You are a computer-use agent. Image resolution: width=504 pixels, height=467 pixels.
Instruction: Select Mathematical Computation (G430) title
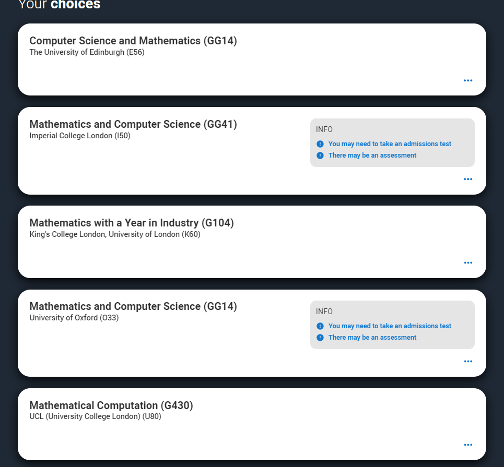(x=111, y=405)
